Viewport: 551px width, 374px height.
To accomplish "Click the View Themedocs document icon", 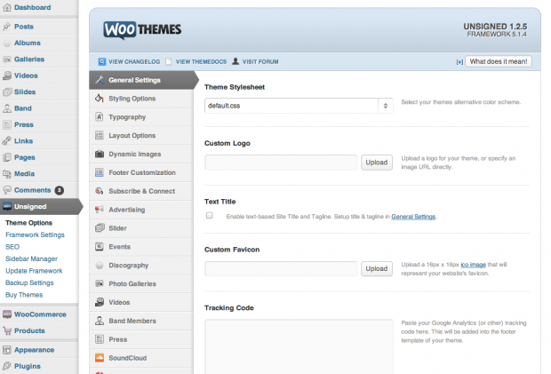I will coord(169,62).
